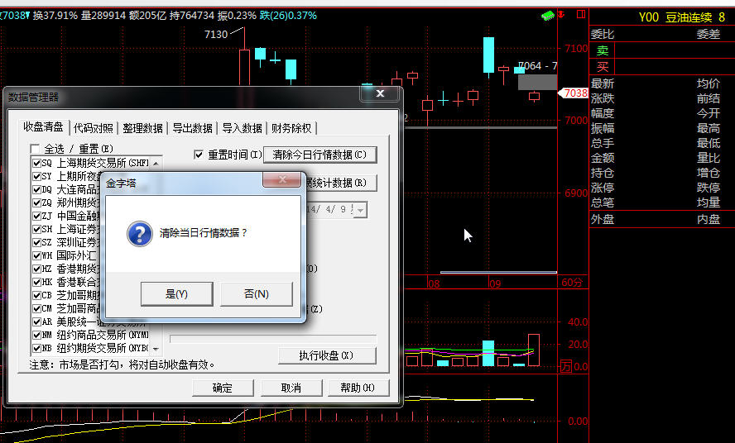Screen dimensions: 735x443
Task: Click the tall cyan volume bar
Action: 488,353
